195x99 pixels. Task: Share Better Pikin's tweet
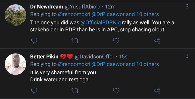pyautogui.click(x=157, y=90)
